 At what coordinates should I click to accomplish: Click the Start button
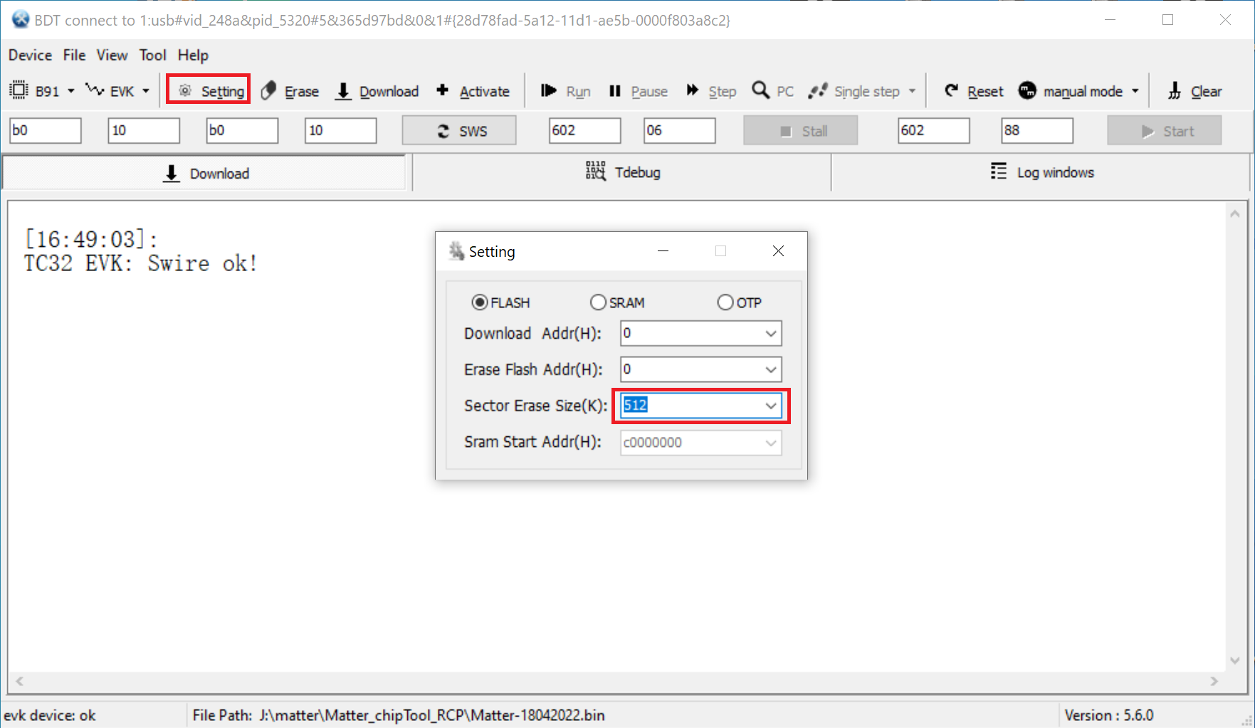[1165, 131]
